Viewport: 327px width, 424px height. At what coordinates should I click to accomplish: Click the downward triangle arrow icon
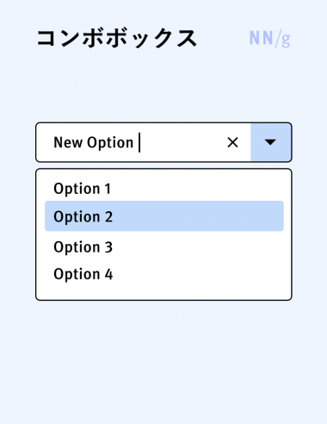pyautogui.click(x=270, y=142)
